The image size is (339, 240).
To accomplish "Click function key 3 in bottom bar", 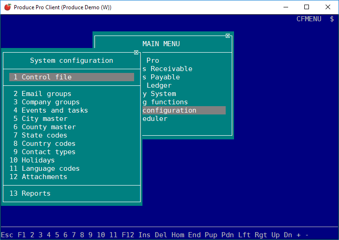I will point(40,235).
